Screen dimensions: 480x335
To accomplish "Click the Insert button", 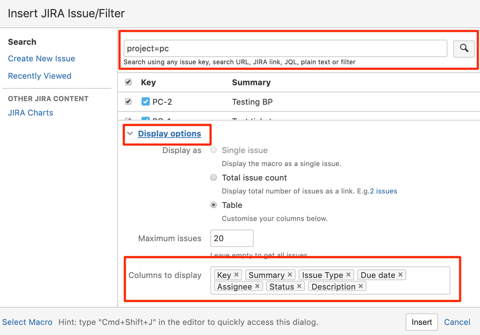I will click(421, 322).
